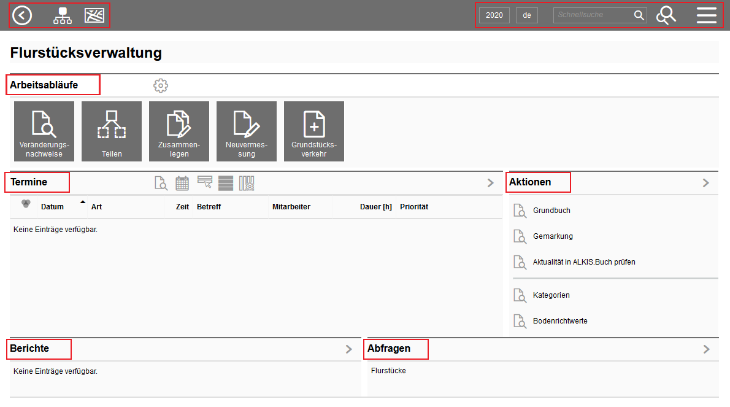The height and width of the screenshot is (407, 730).
Task: Start the Zusammenlegen workflow tile
Action: (x=179, y=131)
